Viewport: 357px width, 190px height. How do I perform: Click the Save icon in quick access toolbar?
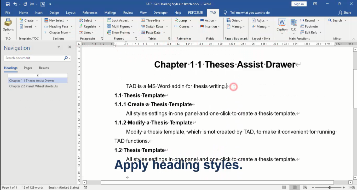point(8,4)
